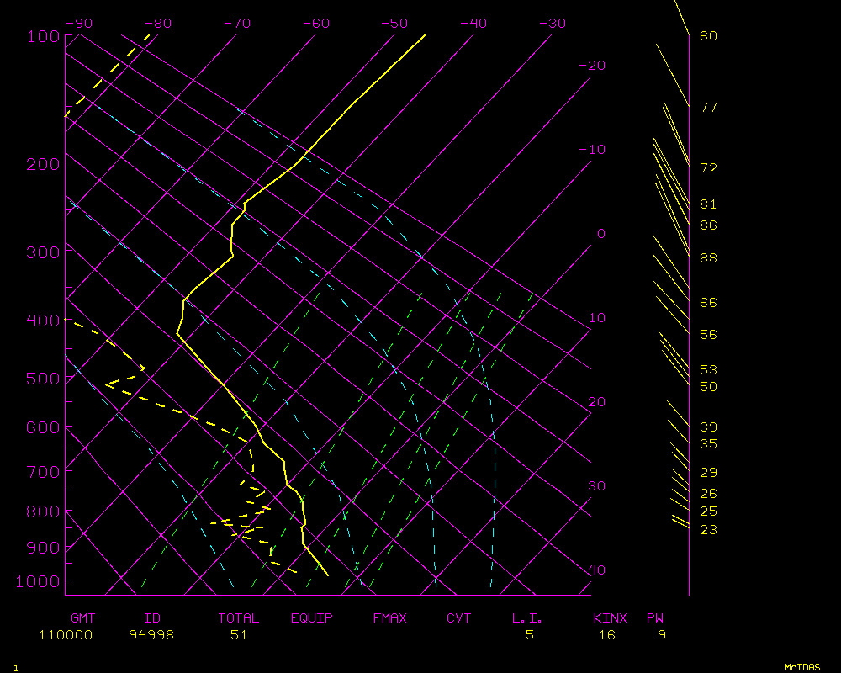841x673 pixels.
Task: Click the FMAX header label
Action: pyautogui.click(x=390, y=618)
